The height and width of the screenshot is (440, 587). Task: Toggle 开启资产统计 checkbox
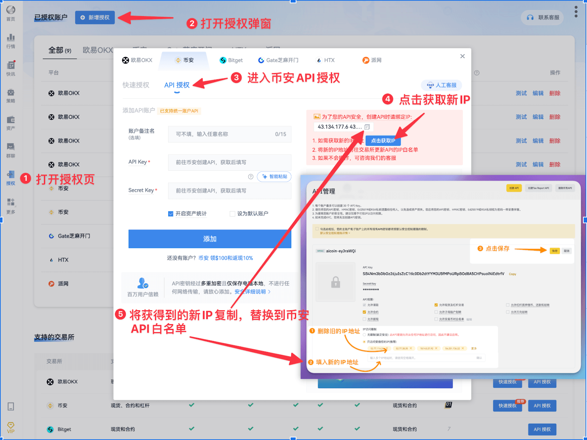(171, 214)
